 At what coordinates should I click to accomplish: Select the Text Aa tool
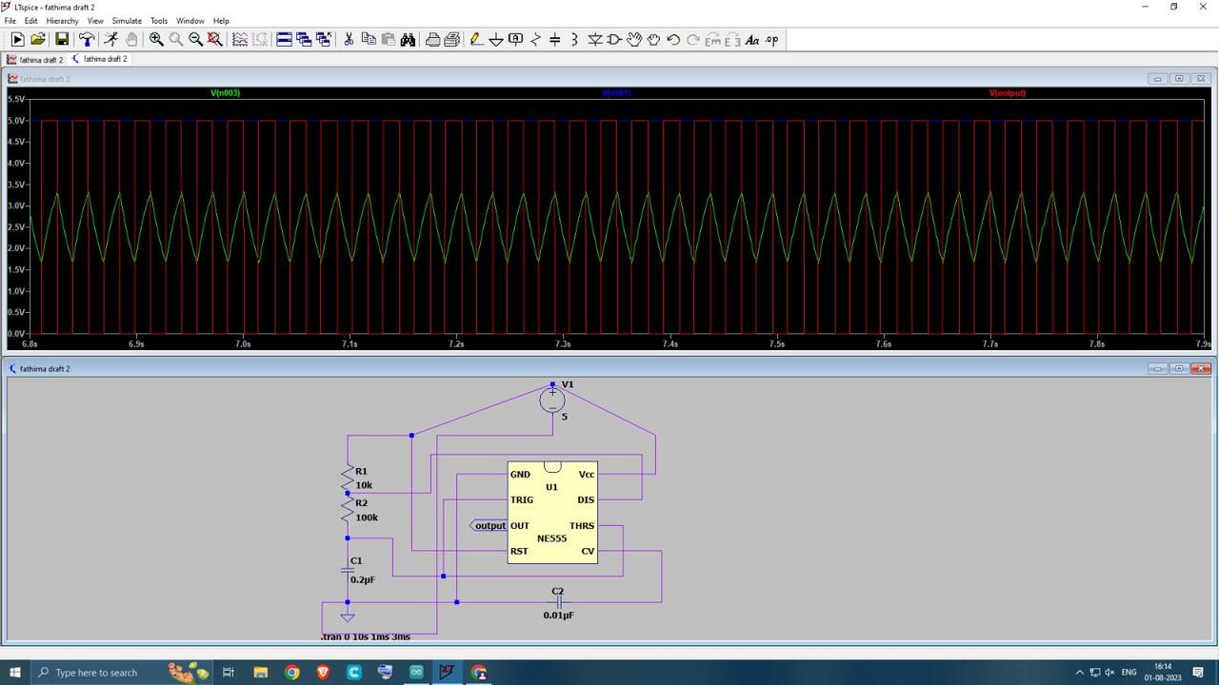click(752, 39)
